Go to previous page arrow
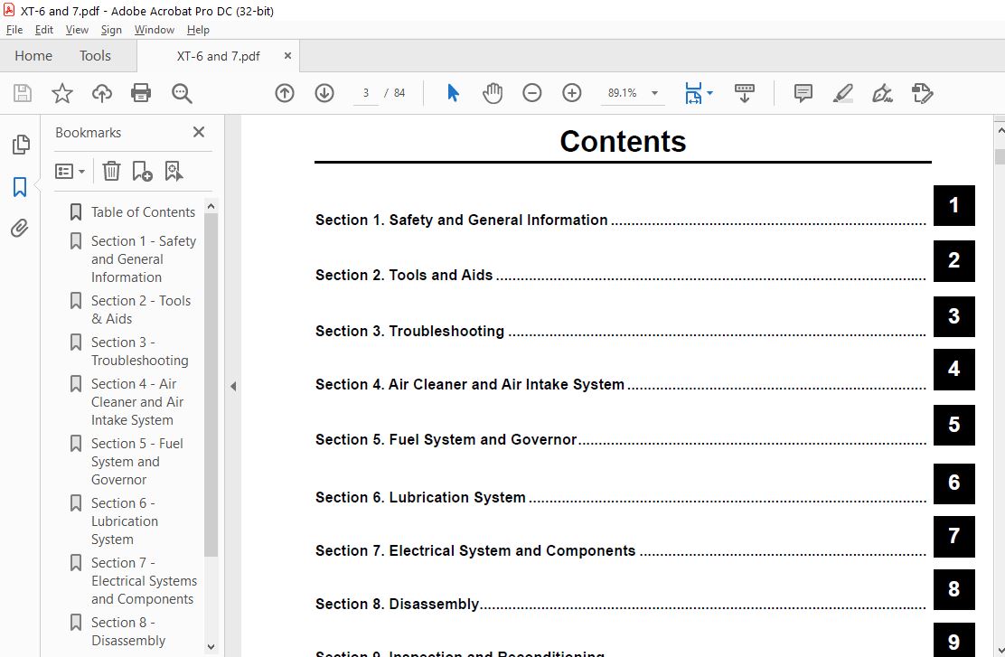 [x=285, y=94]
